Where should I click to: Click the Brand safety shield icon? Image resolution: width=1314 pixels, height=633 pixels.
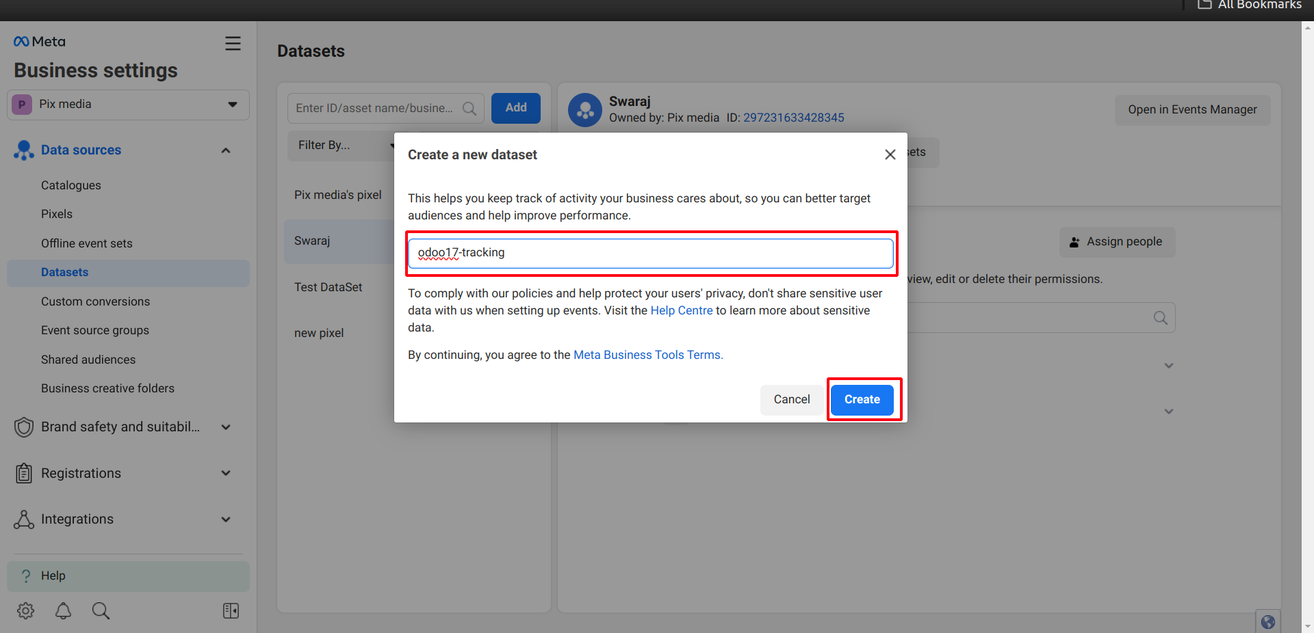pyautogui.click(x=24, y=427)
